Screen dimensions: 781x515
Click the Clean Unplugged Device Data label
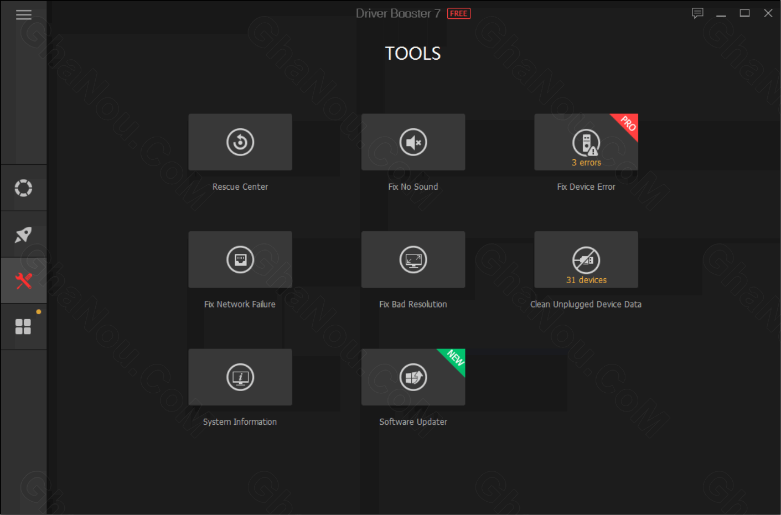pos(586,304)
